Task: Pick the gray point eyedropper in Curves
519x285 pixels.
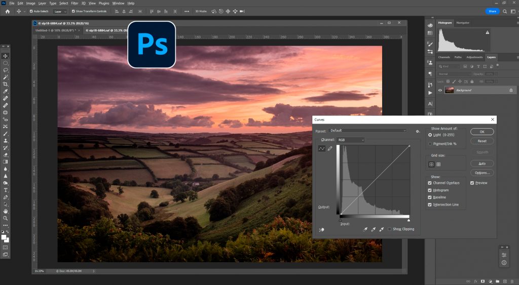Action: 374,229
